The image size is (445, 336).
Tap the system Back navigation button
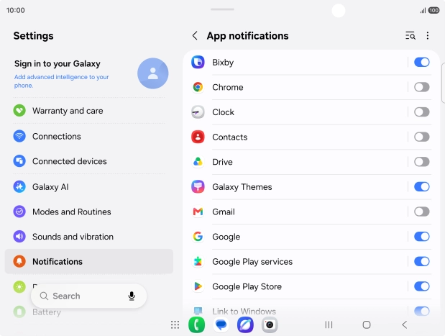405,324
